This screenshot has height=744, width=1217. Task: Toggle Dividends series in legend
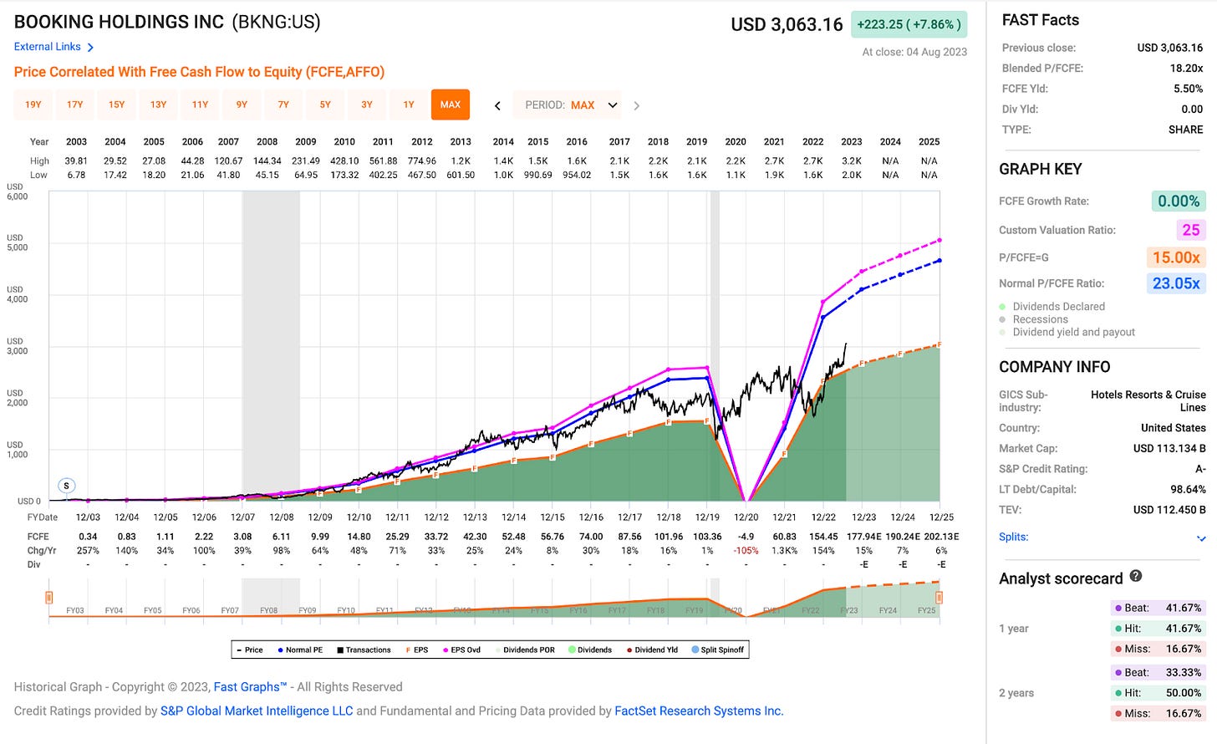[590, 650]
